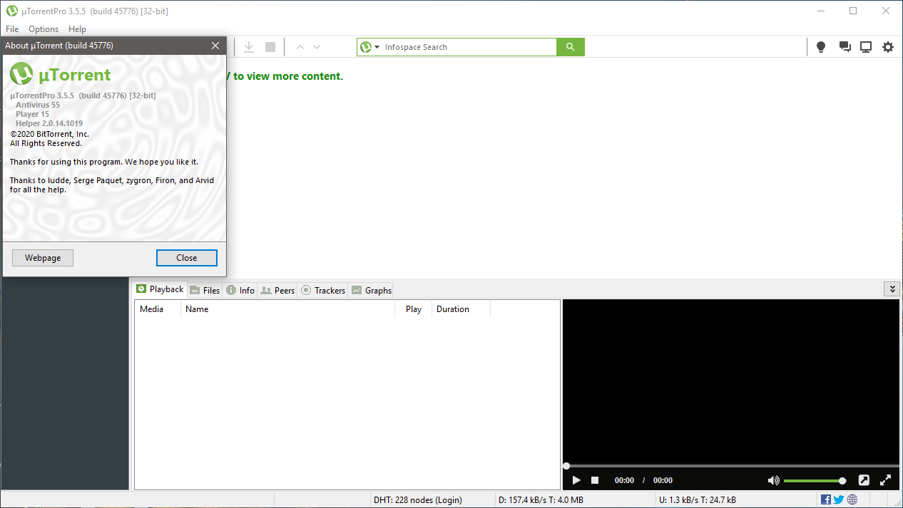Close About µTorrent dialog with X

click(x=215, y=46)
